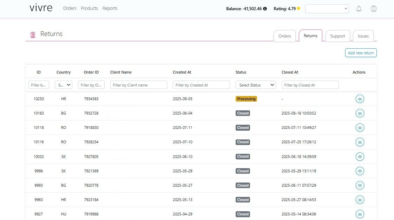View details of return 10250
The width and height of the screenshot is (394, 220).
[x=360, y=99]
